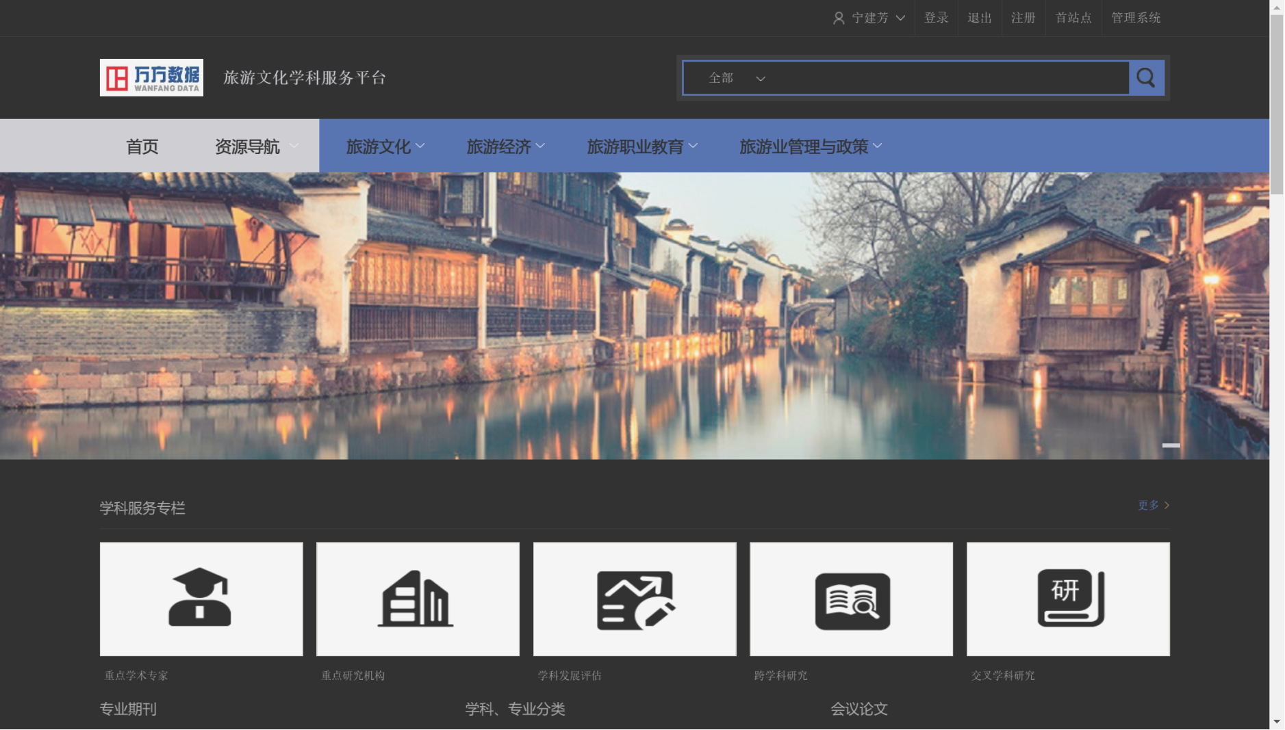
Task: Click the 学科服务专栏 heading
Action: pyautogui.click(x=142, y=508)
